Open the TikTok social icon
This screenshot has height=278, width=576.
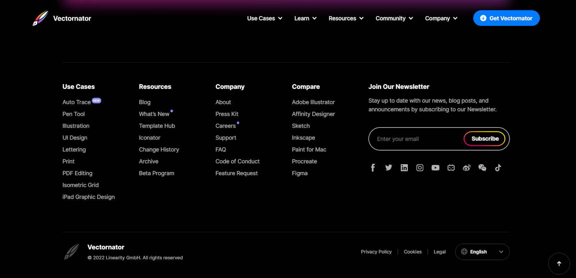tap(498, 168)
